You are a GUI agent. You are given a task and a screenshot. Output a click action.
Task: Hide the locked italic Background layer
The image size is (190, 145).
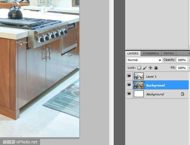129,94
